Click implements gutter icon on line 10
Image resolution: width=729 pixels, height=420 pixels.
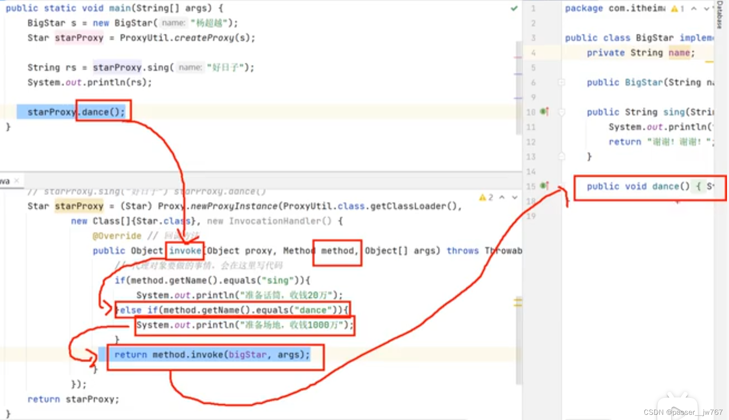pyautogui.click(x=544, y=111)
